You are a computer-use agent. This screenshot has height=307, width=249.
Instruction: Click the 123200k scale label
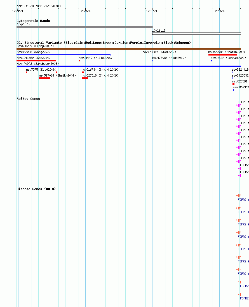pos(219,11)
